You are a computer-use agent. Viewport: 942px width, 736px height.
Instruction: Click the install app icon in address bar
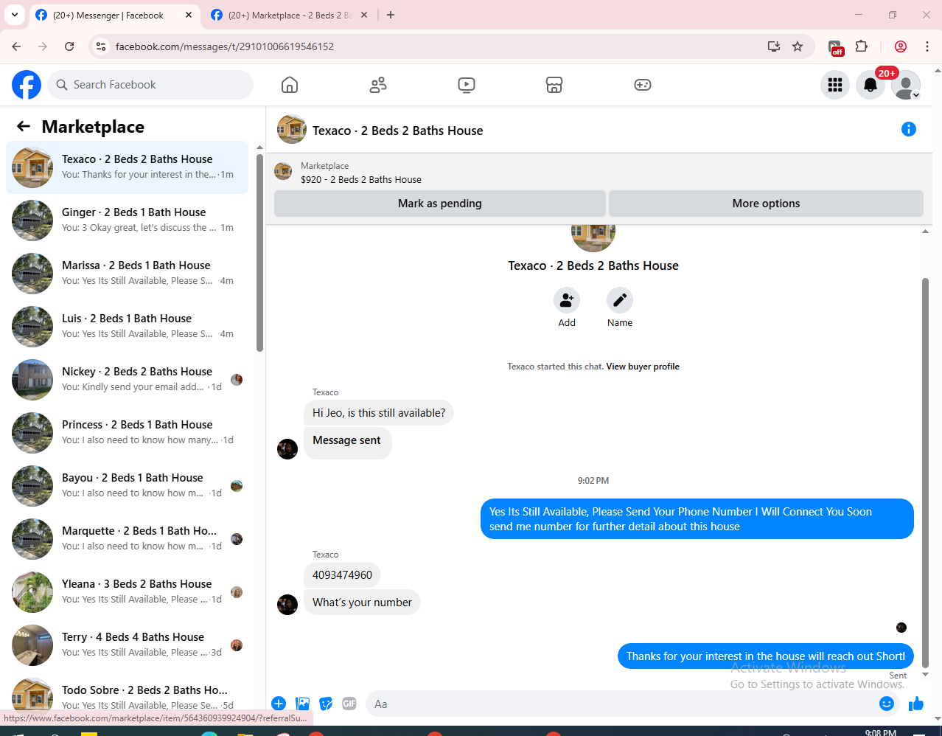pos(774,46)
